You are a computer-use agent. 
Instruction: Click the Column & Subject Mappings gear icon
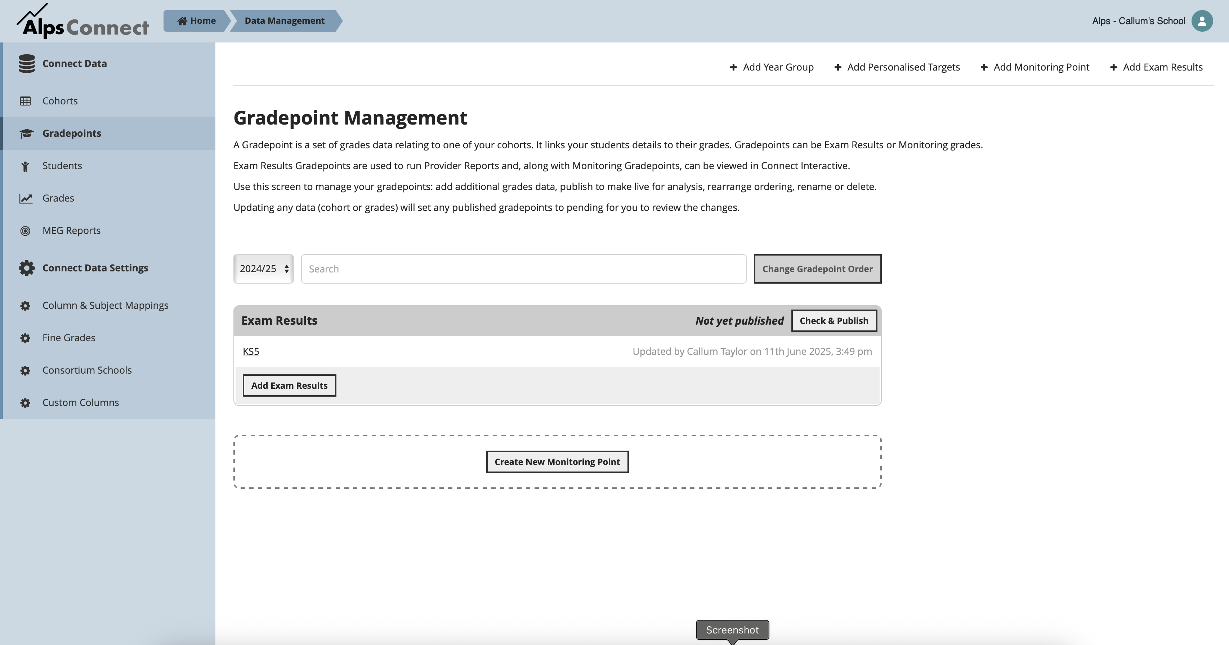[25, 306]
